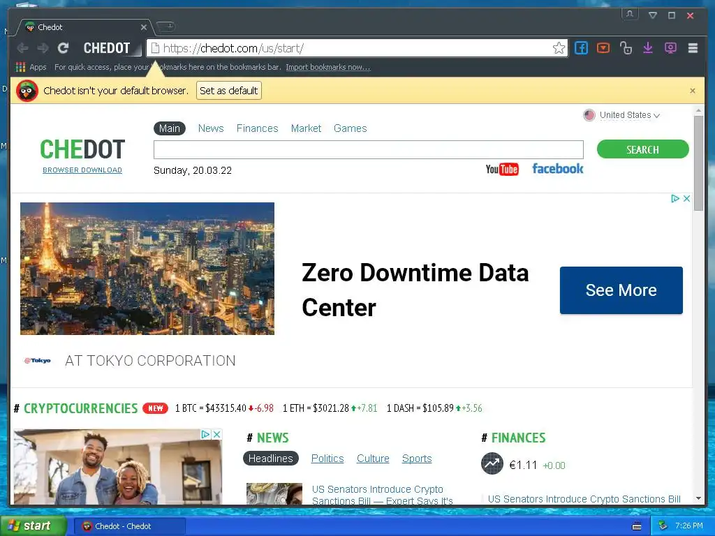
Task: Click Set as default button
Action: point(229,91)
